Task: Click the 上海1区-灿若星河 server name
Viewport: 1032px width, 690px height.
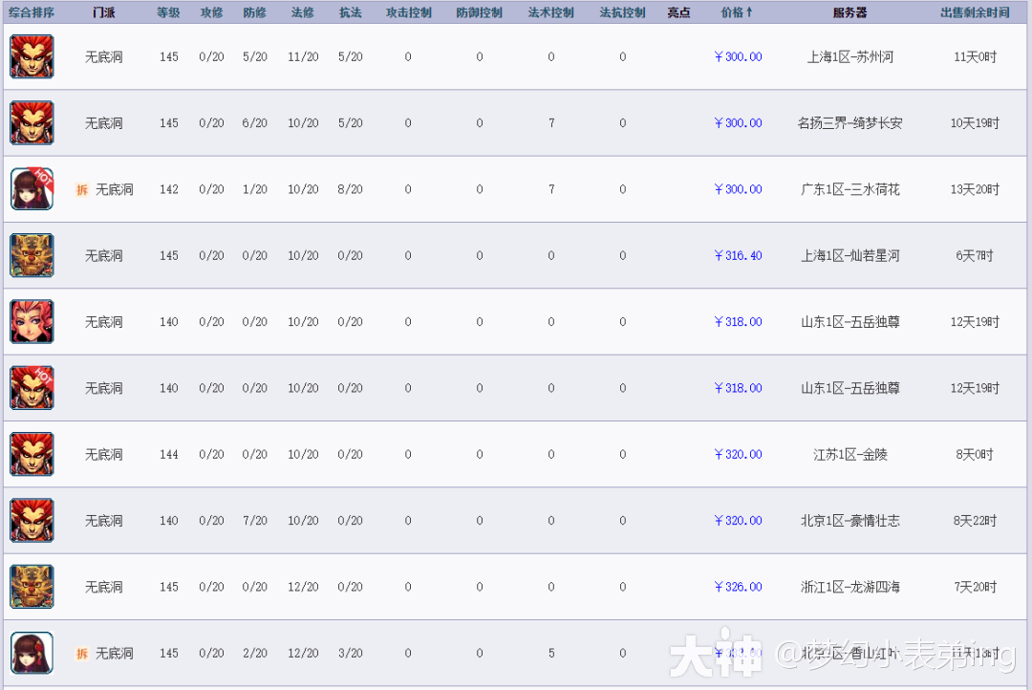Action: pyautogui.click(x=849, y=256)
